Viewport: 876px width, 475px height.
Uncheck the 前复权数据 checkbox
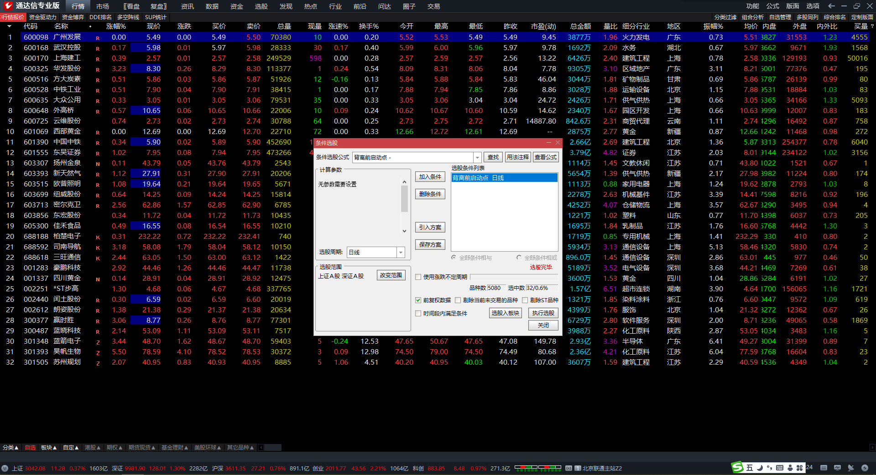pyautogui.click(x=418, y=300)
